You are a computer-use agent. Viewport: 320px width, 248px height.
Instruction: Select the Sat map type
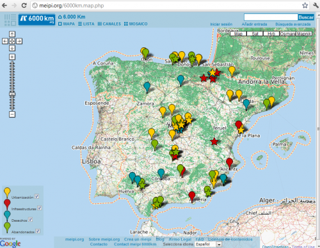pos(255,34)
